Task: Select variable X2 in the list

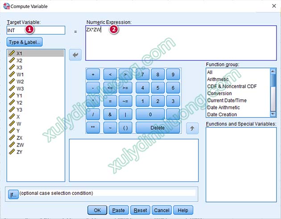Action: [x=36, y=60]
